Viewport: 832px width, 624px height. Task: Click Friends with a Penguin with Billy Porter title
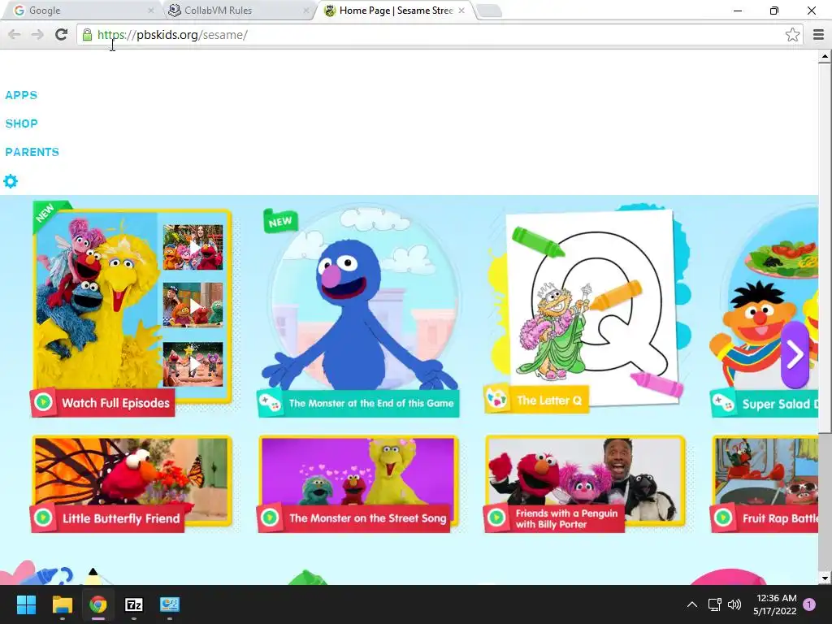(x=566, y=518)
